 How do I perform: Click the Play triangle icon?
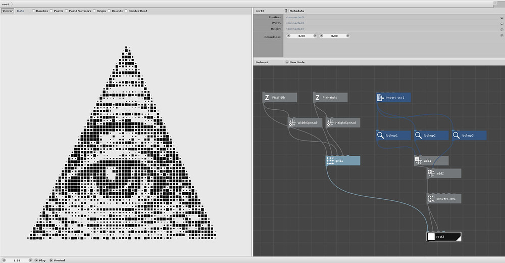tap(36, 260)
